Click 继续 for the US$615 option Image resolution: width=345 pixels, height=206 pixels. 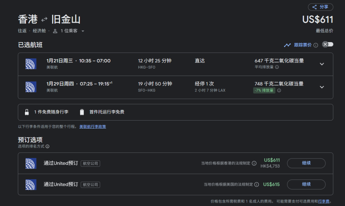[x=306, y=184]
